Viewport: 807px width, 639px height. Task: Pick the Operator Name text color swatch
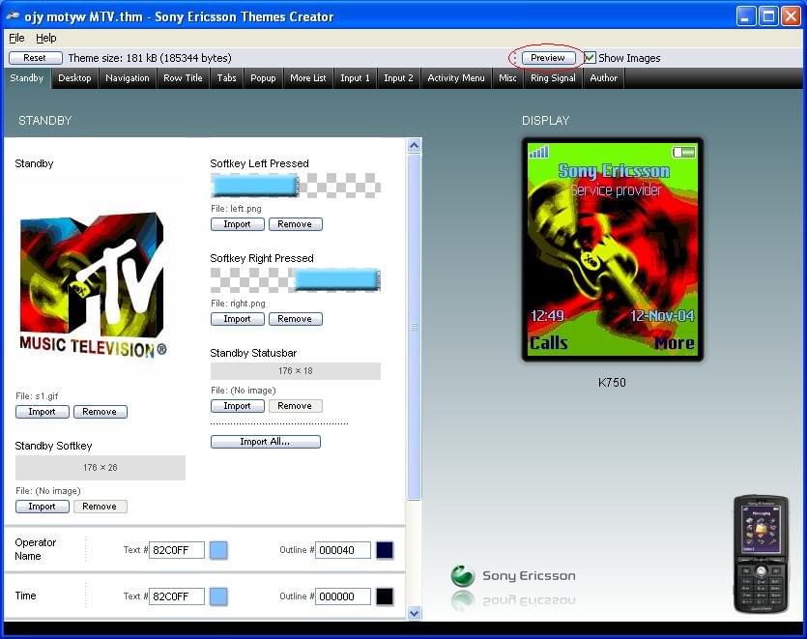[218, 550]
